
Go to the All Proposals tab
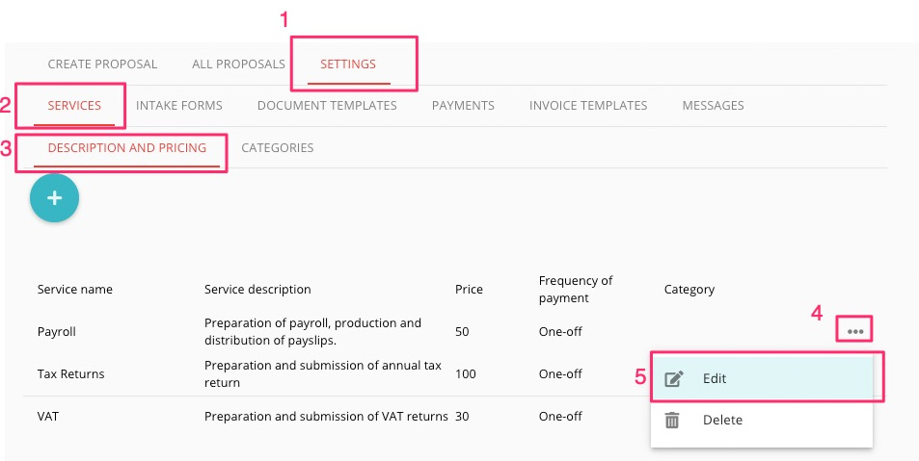[x=238, y=64]
